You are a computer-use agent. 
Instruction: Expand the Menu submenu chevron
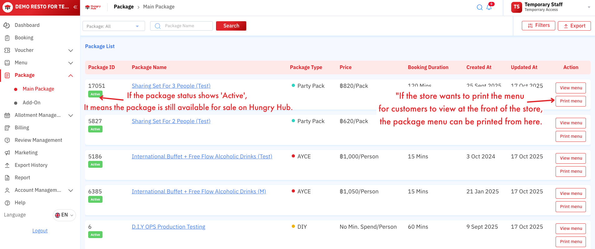[71, 63]
